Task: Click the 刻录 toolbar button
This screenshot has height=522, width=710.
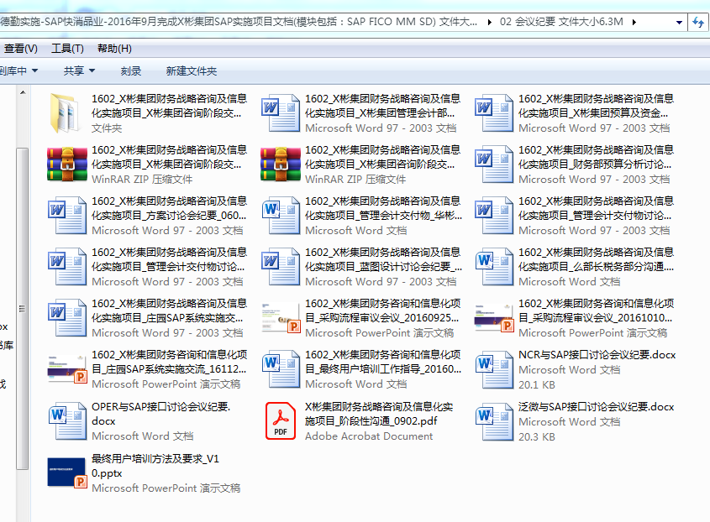Action: tap(131, 70)
